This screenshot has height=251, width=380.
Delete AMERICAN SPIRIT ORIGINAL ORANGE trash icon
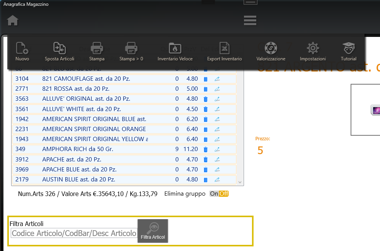(x=206, y=129)
